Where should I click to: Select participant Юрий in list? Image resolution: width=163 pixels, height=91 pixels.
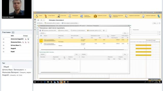[x=13, y=52]
